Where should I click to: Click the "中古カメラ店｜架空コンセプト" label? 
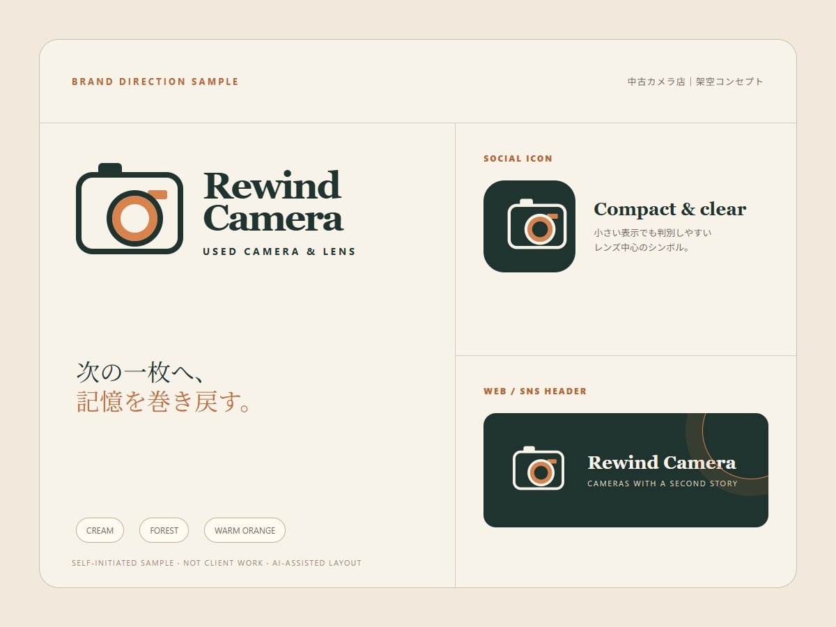click(x=695, y=82)
